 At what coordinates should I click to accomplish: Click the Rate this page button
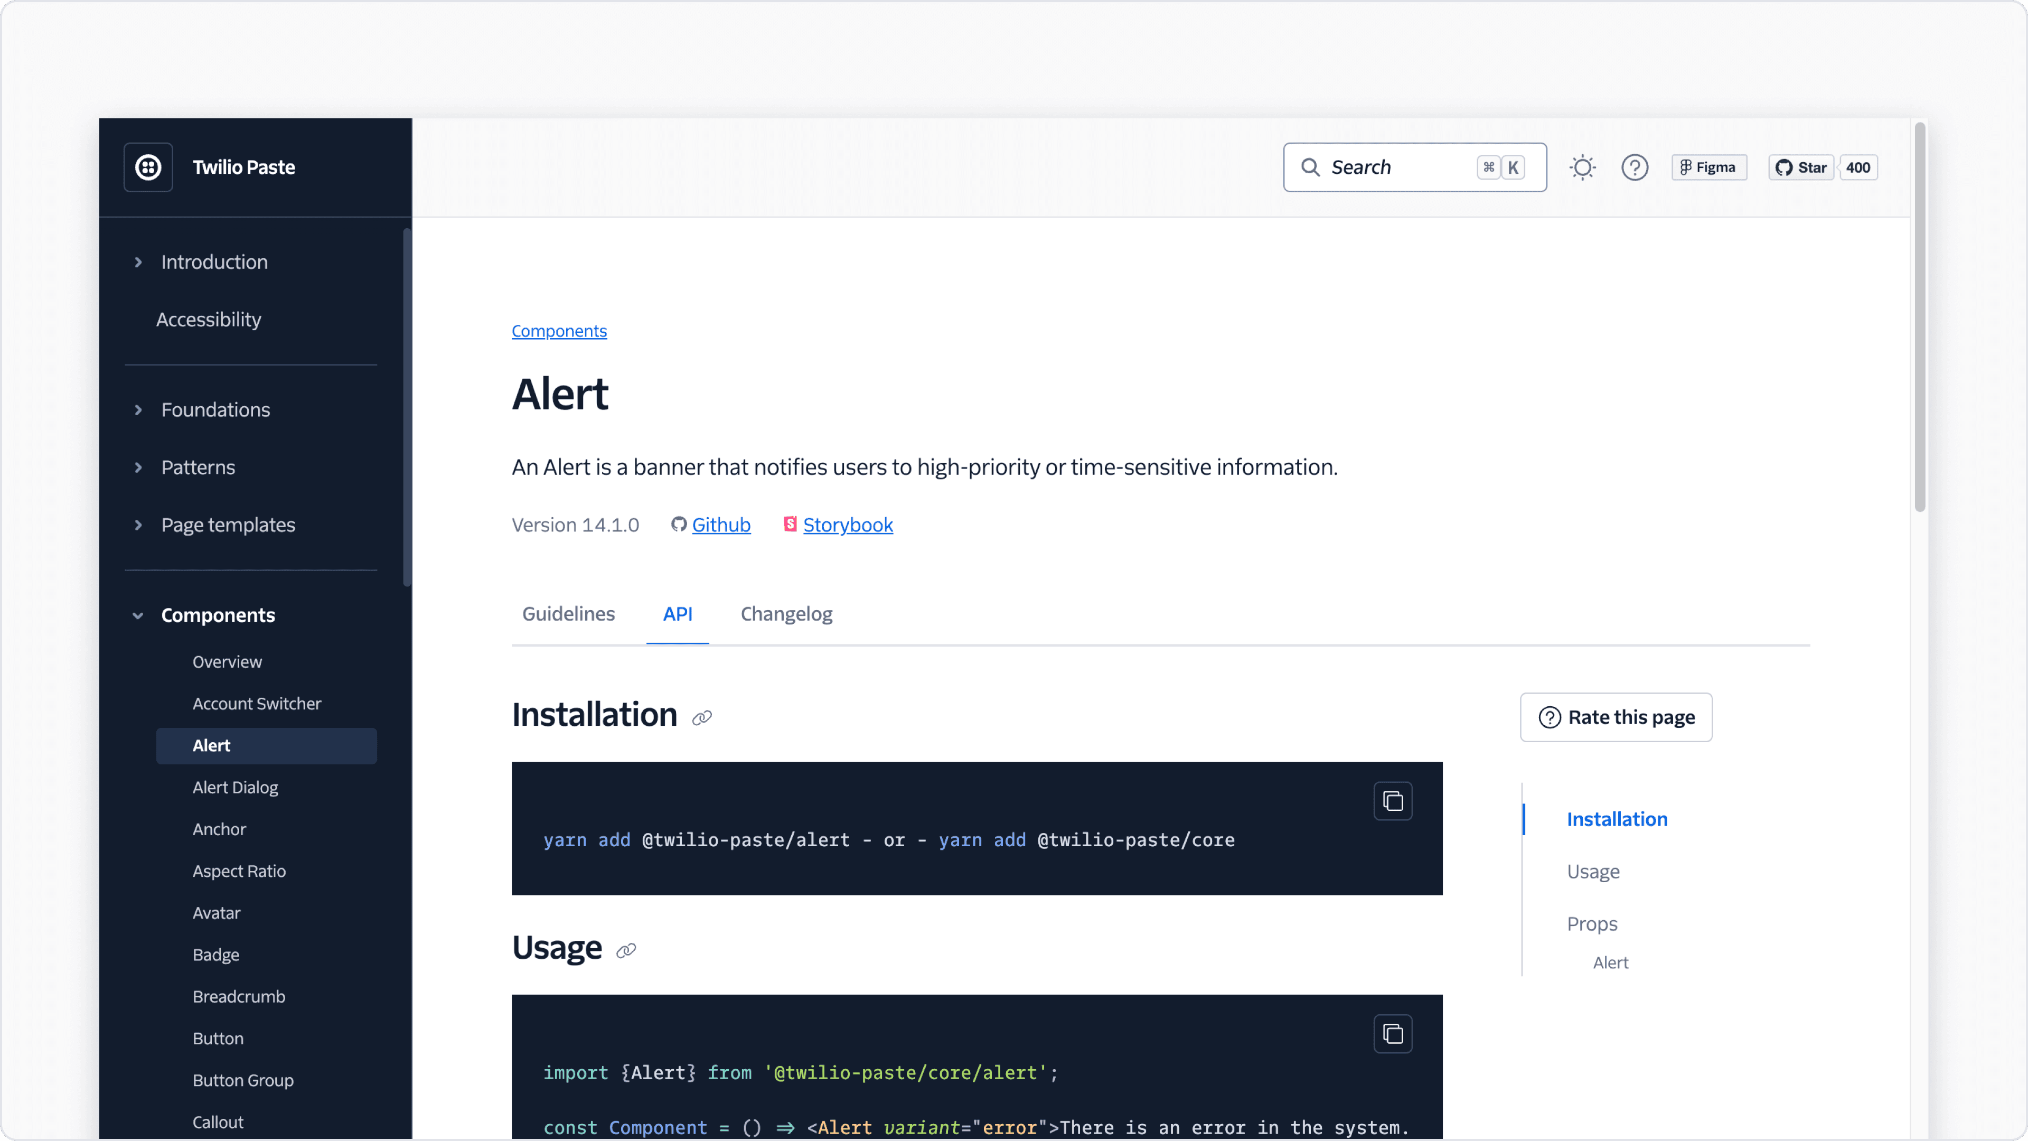click(1616, 717)
